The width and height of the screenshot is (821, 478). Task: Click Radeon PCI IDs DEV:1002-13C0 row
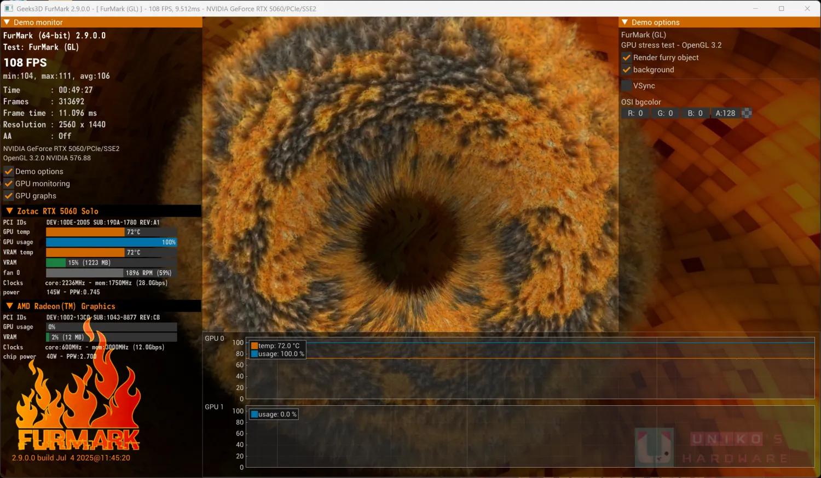pos(82,317)
